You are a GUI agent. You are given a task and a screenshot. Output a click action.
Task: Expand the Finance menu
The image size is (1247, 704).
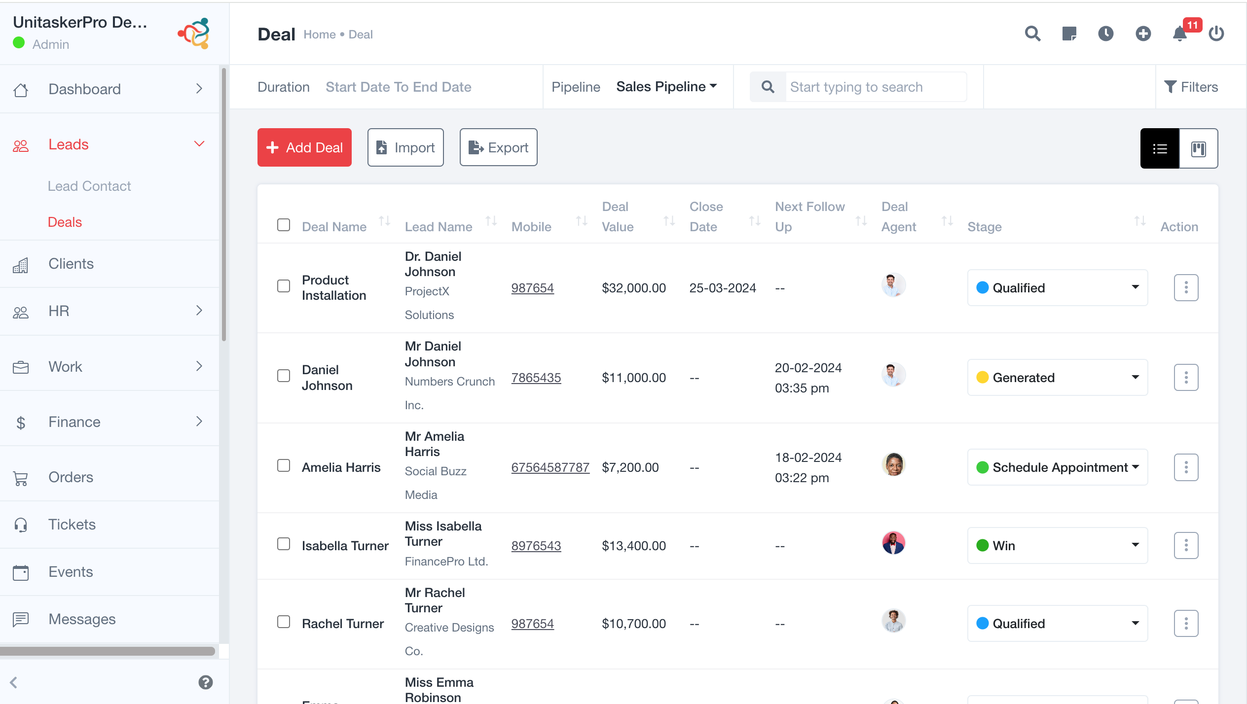(110, 422)
